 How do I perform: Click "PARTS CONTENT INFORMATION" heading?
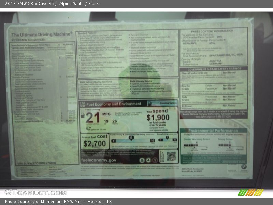pyautogui.click(x=212, y=31)
